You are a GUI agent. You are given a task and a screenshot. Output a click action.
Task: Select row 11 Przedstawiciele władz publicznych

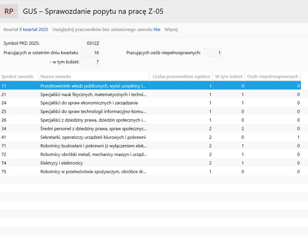[x=93, y=86]
